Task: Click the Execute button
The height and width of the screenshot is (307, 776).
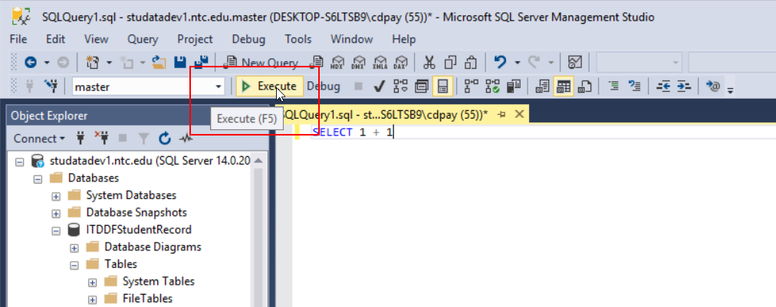Action: [x=269, y=87]
